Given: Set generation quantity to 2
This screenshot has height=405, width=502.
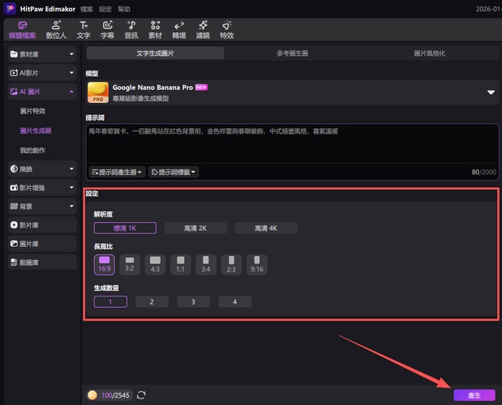Looking at the screenshot, I should pyautogui.click(x=152, y=302).
